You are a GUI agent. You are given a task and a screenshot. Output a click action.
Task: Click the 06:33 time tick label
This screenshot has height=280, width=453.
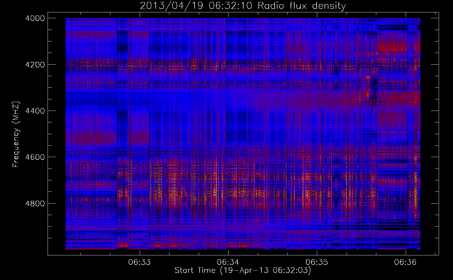139,262
